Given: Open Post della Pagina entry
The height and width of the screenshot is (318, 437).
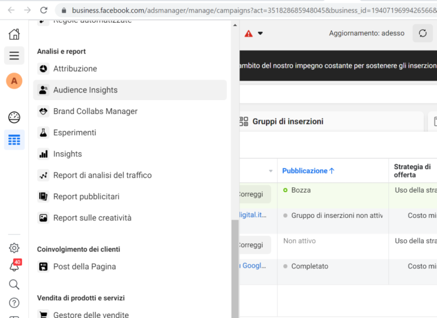Looking at the screenshot, I should pyautogui.click(x=130, y=267).
